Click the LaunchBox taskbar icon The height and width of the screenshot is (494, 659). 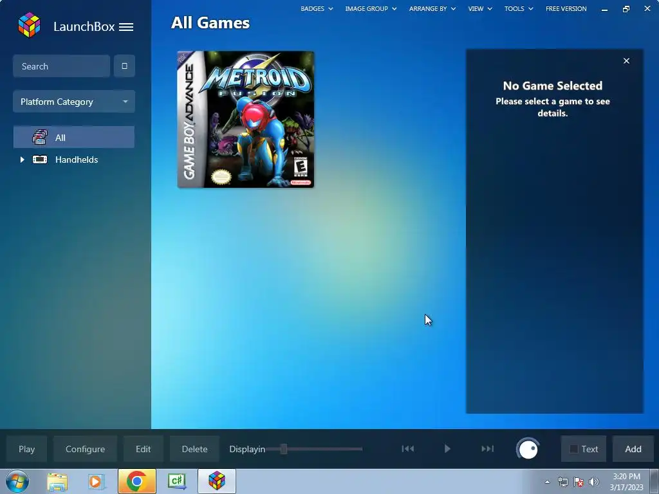[x=217, y=481]
